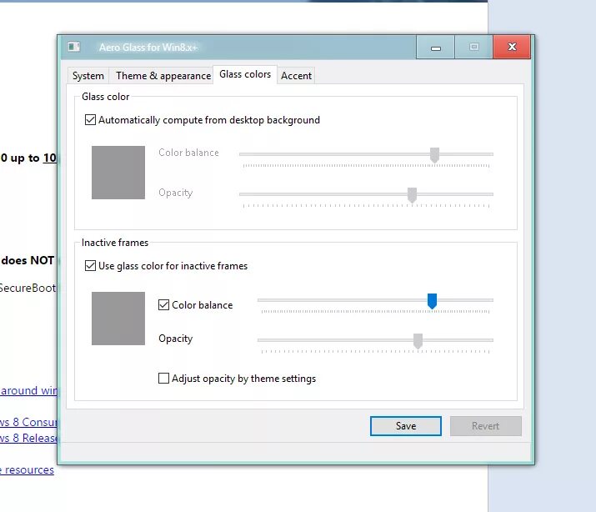
Task: Click the Inactive frames color swatch
Action: click(118, 319)
